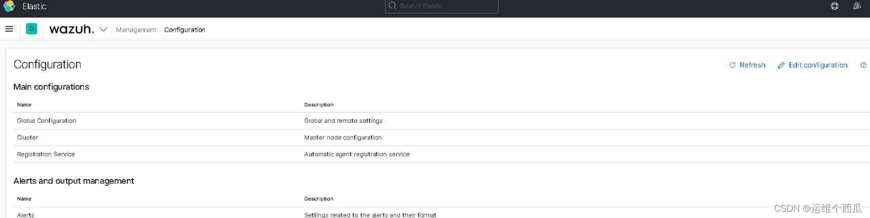Open Registration Service row
The height and width of the screenshot is (218, 870).
[x=441, y=154]
